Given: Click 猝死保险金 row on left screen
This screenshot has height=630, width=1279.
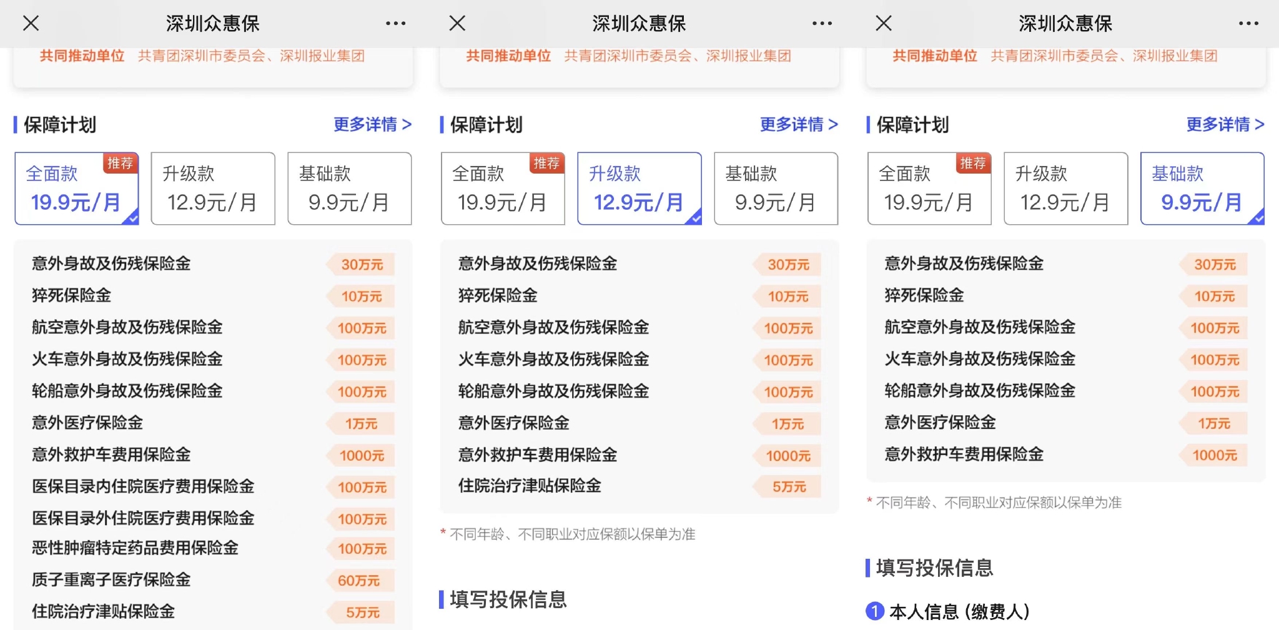Looking at the screenshot, I should (x=213, y=295).
